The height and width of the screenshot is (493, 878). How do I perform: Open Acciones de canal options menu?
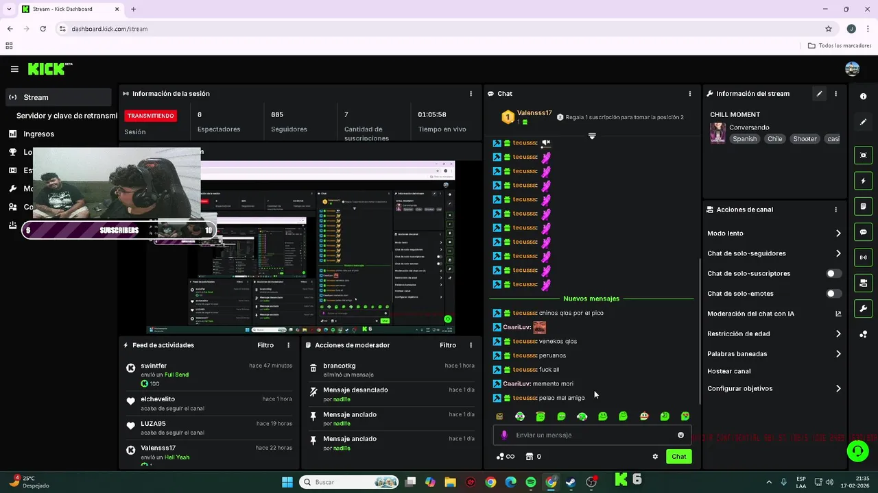[x=835, y=210]
